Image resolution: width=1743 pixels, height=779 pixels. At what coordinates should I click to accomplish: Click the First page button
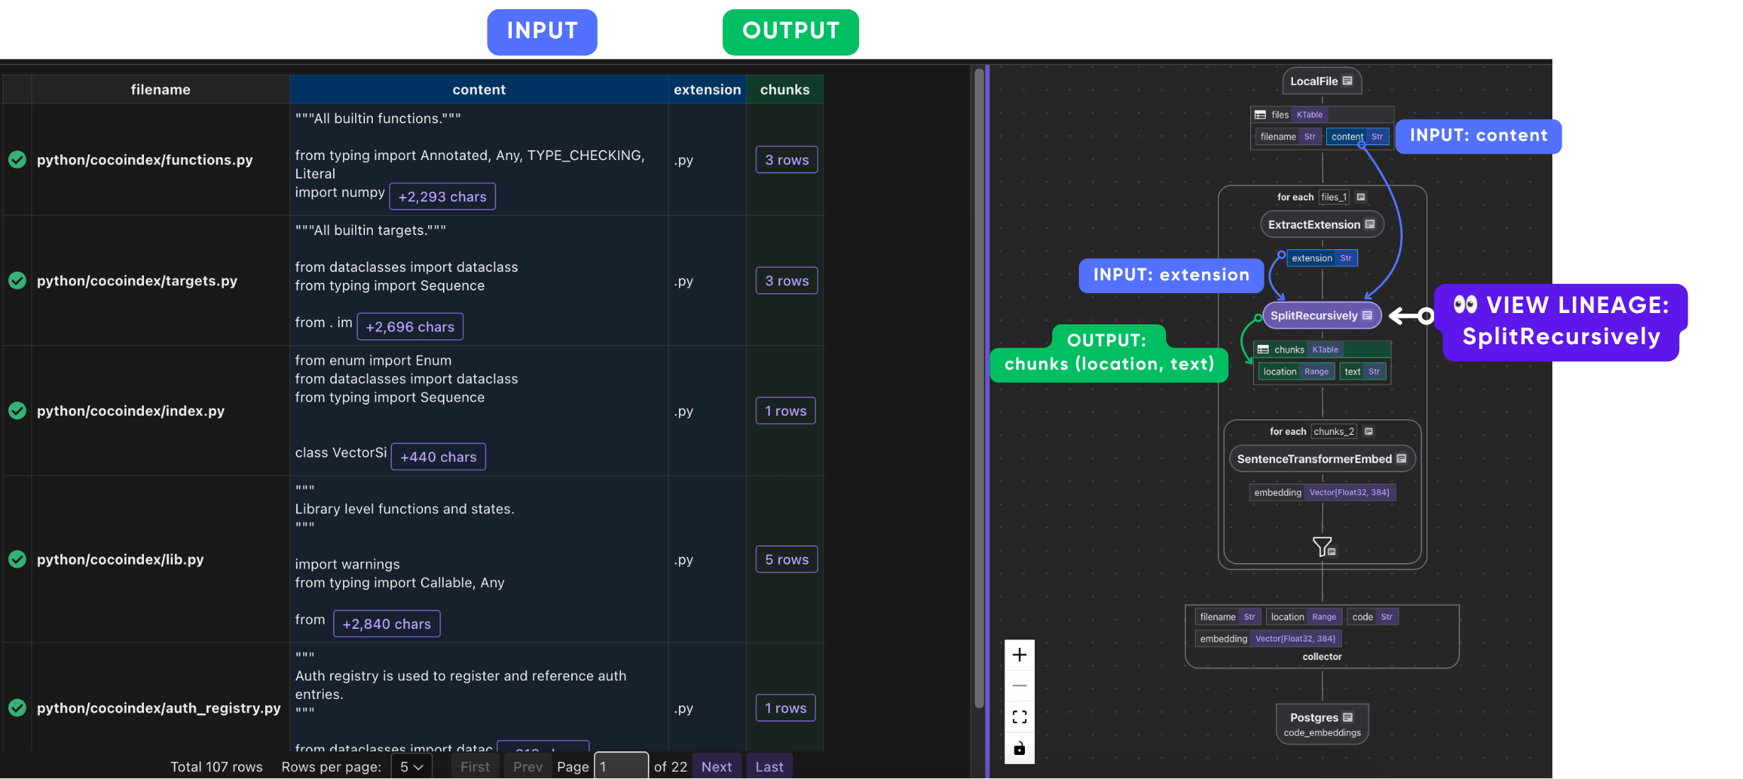[x=475, y=767]
